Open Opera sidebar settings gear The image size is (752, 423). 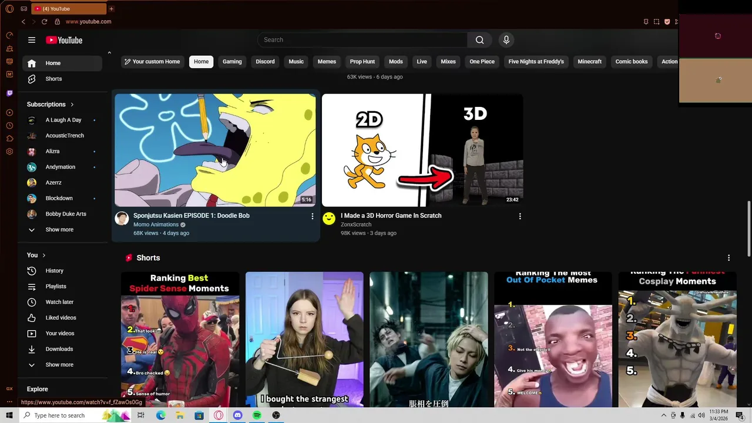coord(9,152)
